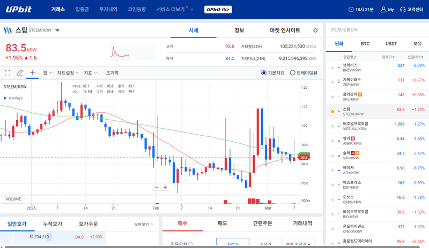This screenshot has height=248, width=429.
Task: Click the 초기화 reset button
Action: click(112, 73)
